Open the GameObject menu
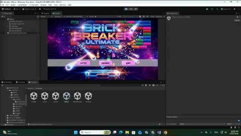This screenshot has width=241, height=136. tap(22, 5)
